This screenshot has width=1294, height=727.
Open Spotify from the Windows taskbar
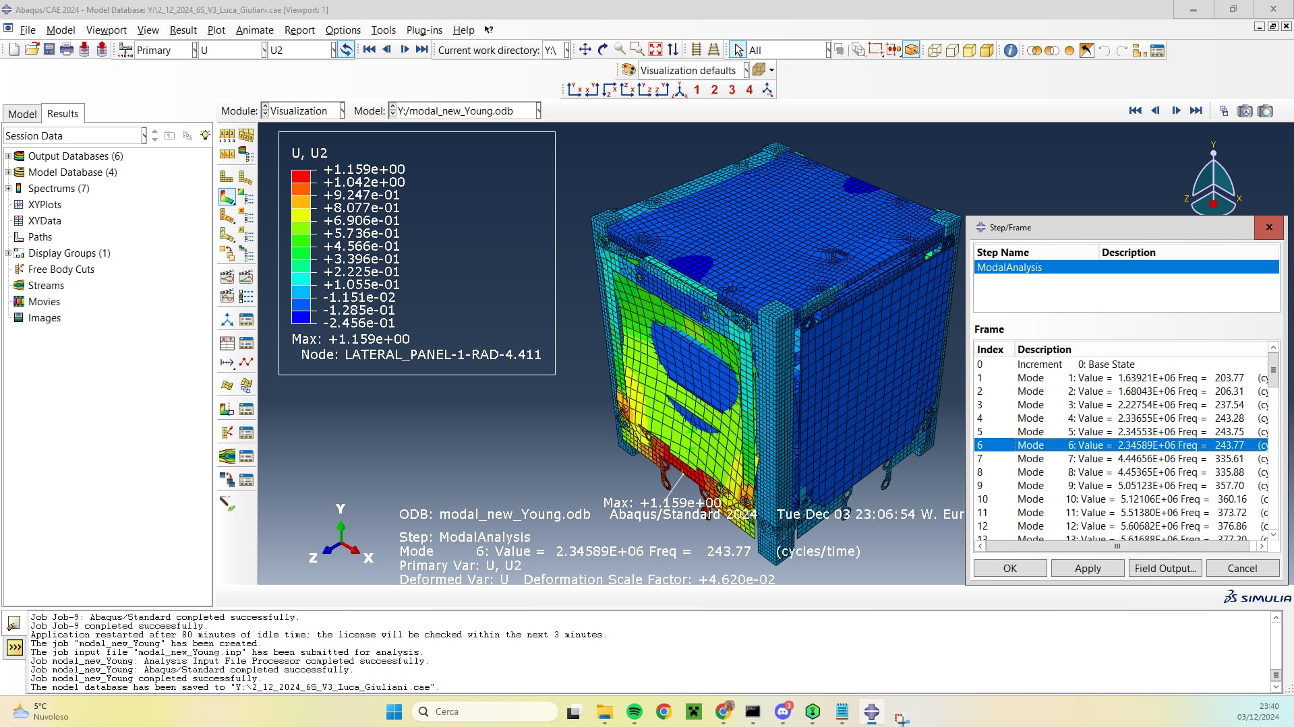634,712
